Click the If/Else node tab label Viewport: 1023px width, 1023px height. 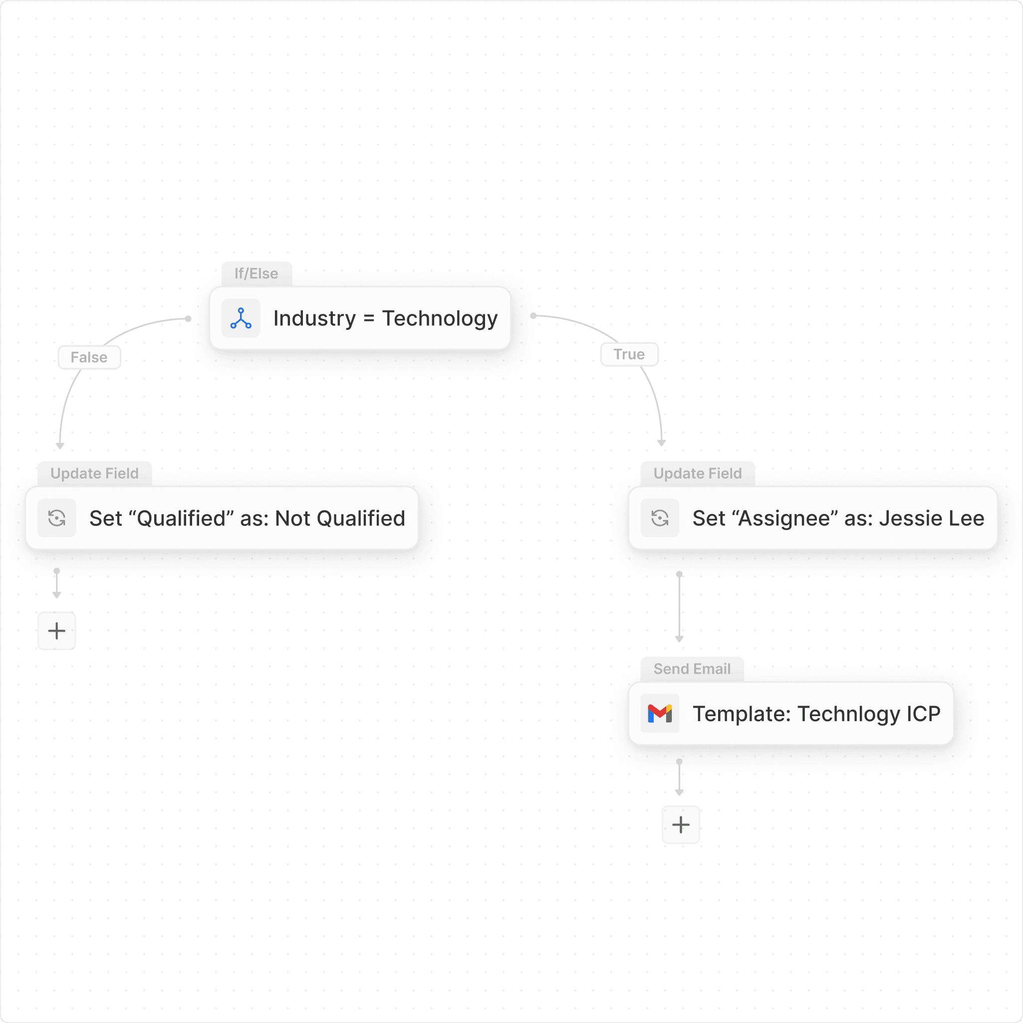point(256,274)
